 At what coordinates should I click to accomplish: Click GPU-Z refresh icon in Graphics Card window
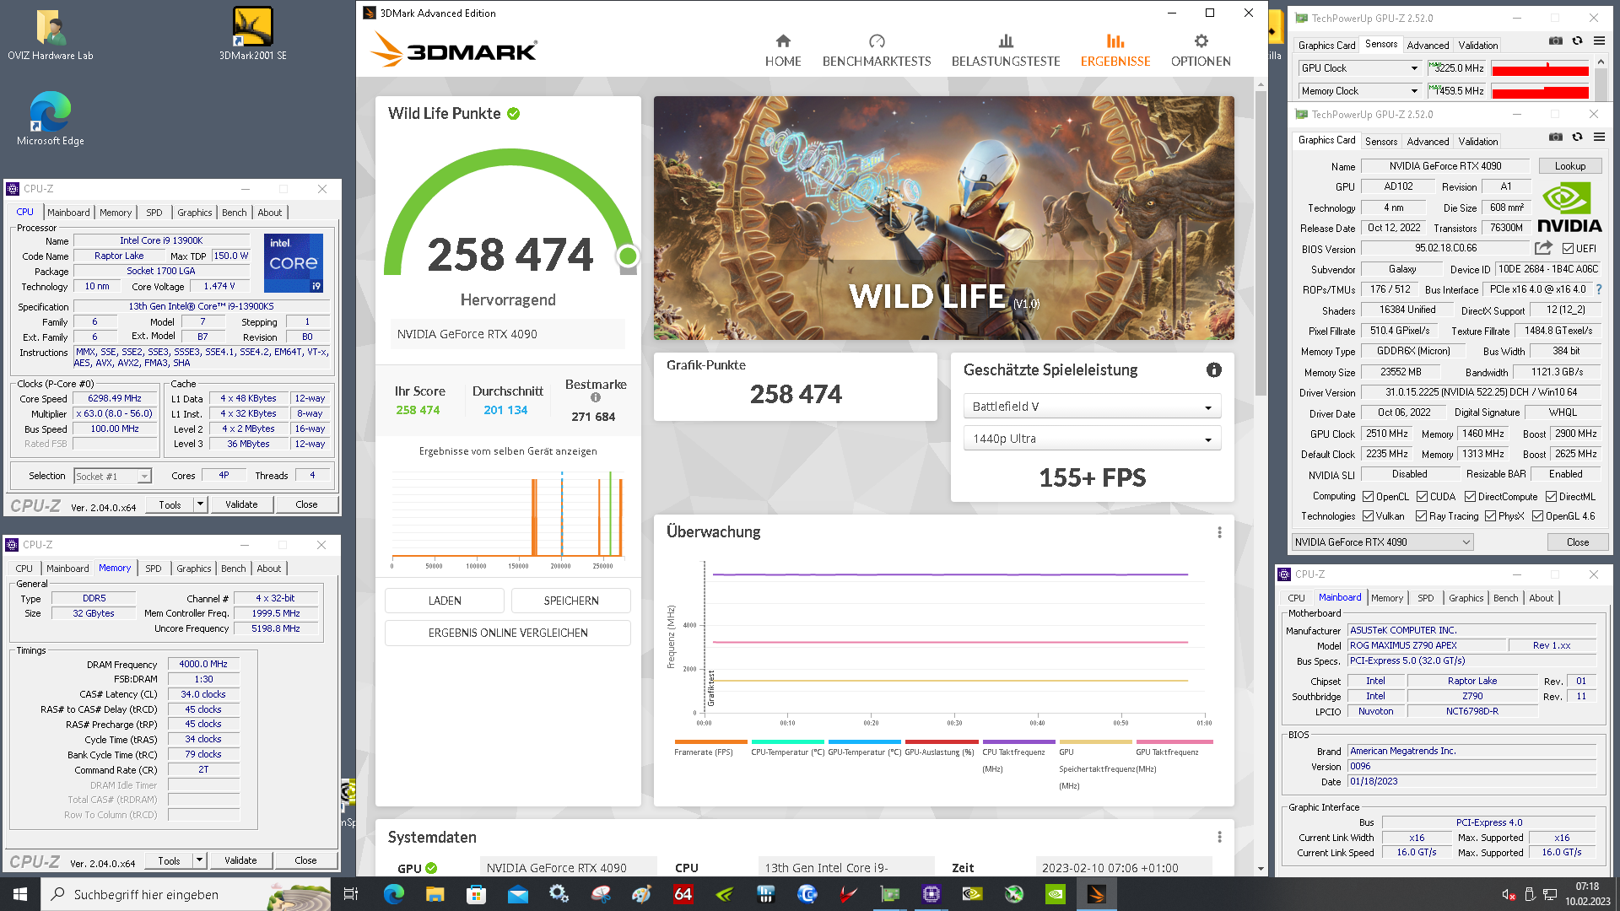pos(1577,137)
